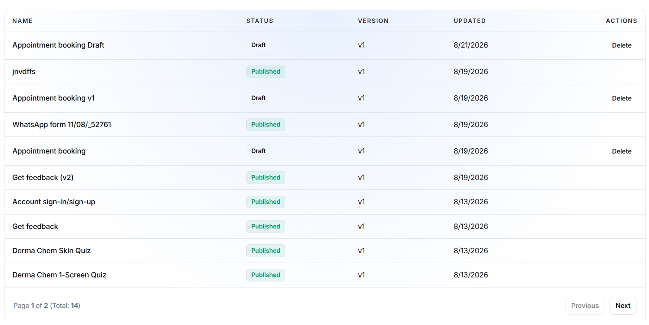This screenshot has height=325, width=649.
Task: Go to the Next page
Action: point(623,306)
